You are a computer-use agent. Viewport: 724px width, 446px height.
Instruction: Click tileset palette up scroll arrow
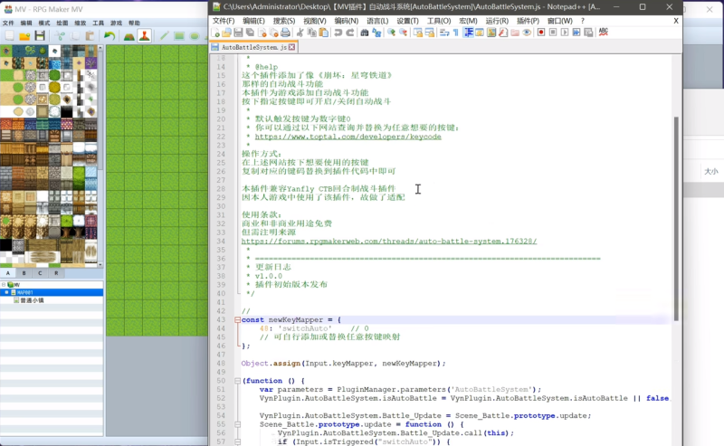tap(100, 48)
